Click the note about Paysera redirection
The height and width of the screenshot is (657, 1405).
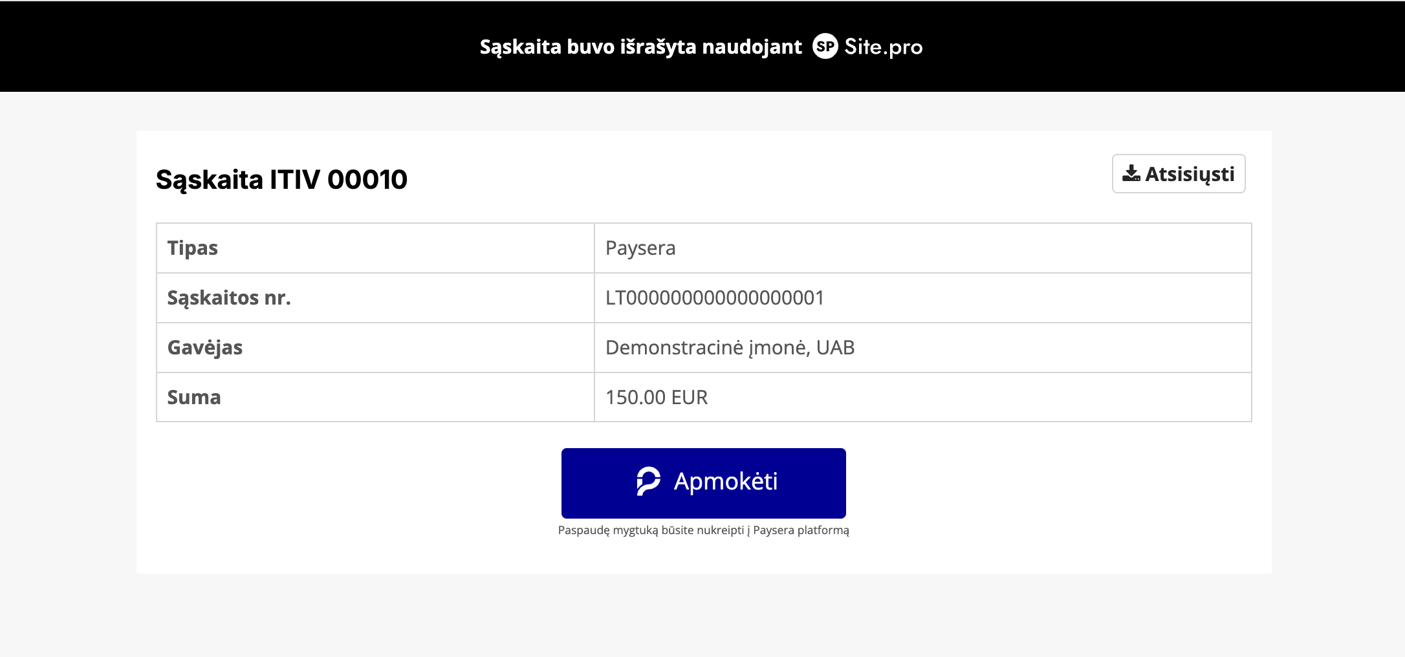pyautogui.click(x=704, y=530)
